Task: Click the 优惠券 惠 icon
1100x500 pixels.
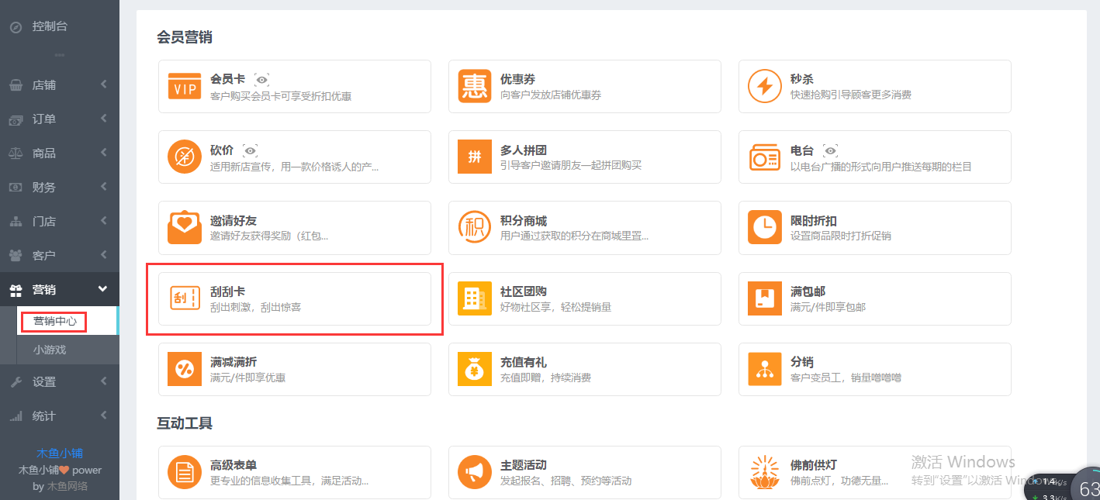Action: click(x=475, y=86)
